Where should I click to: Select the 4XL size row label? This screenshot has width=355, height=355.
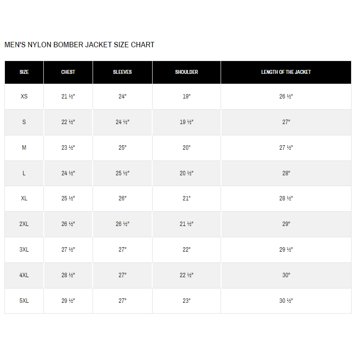pyautogui.click(x=24, y=275)
